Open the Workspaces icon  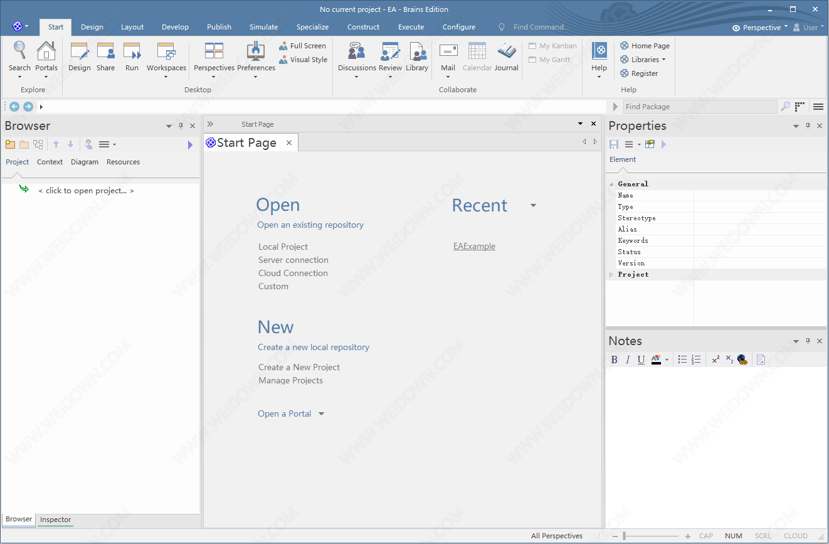click(x=166, y=51)
